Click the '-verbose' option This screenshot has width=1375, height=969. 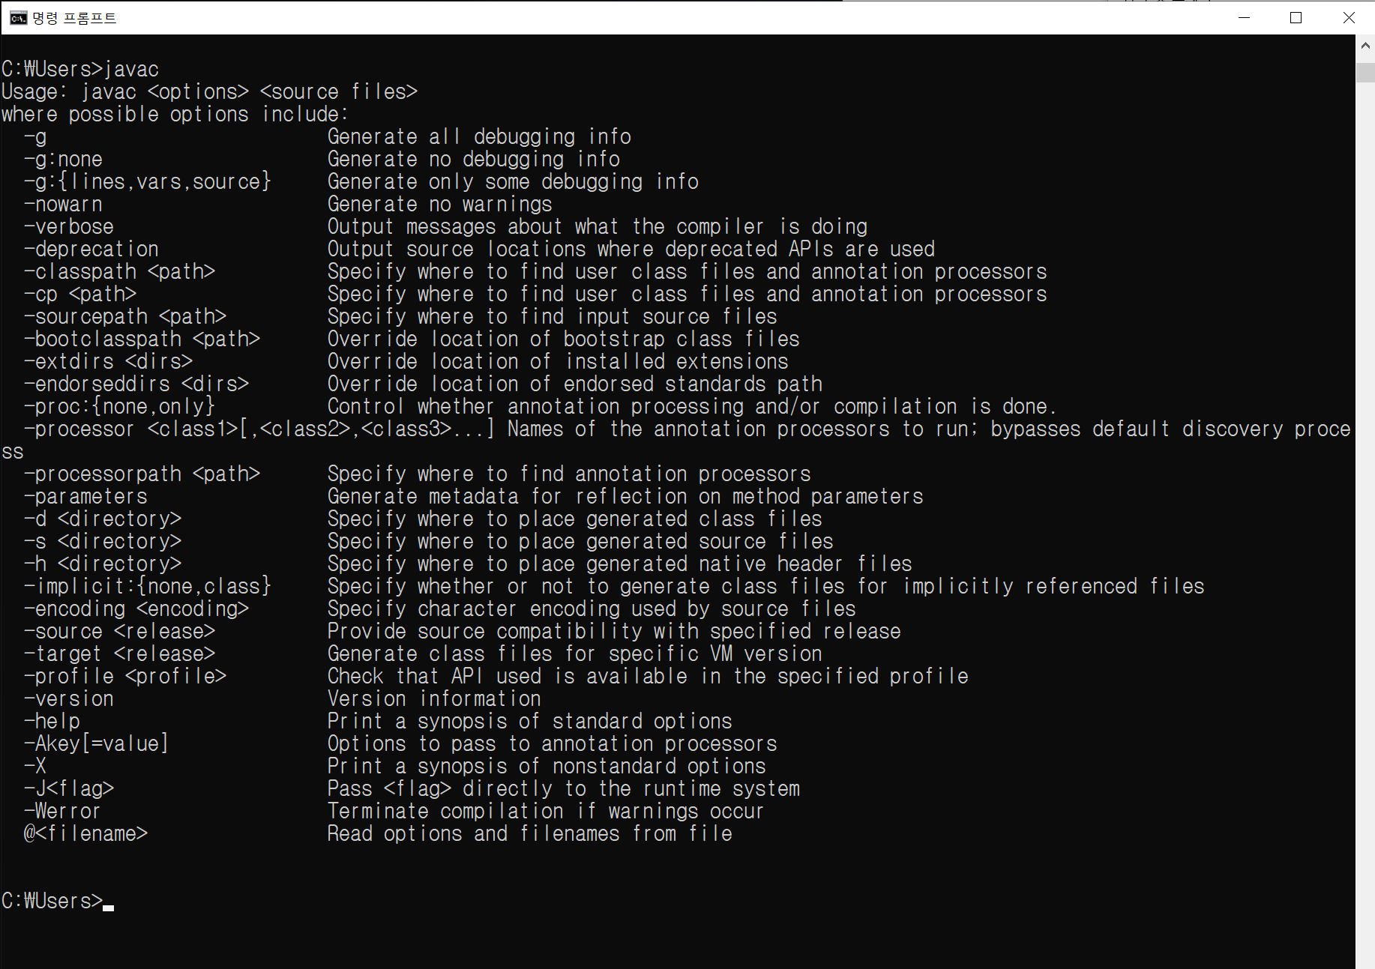pyautogui.click(x=69, y=227)
